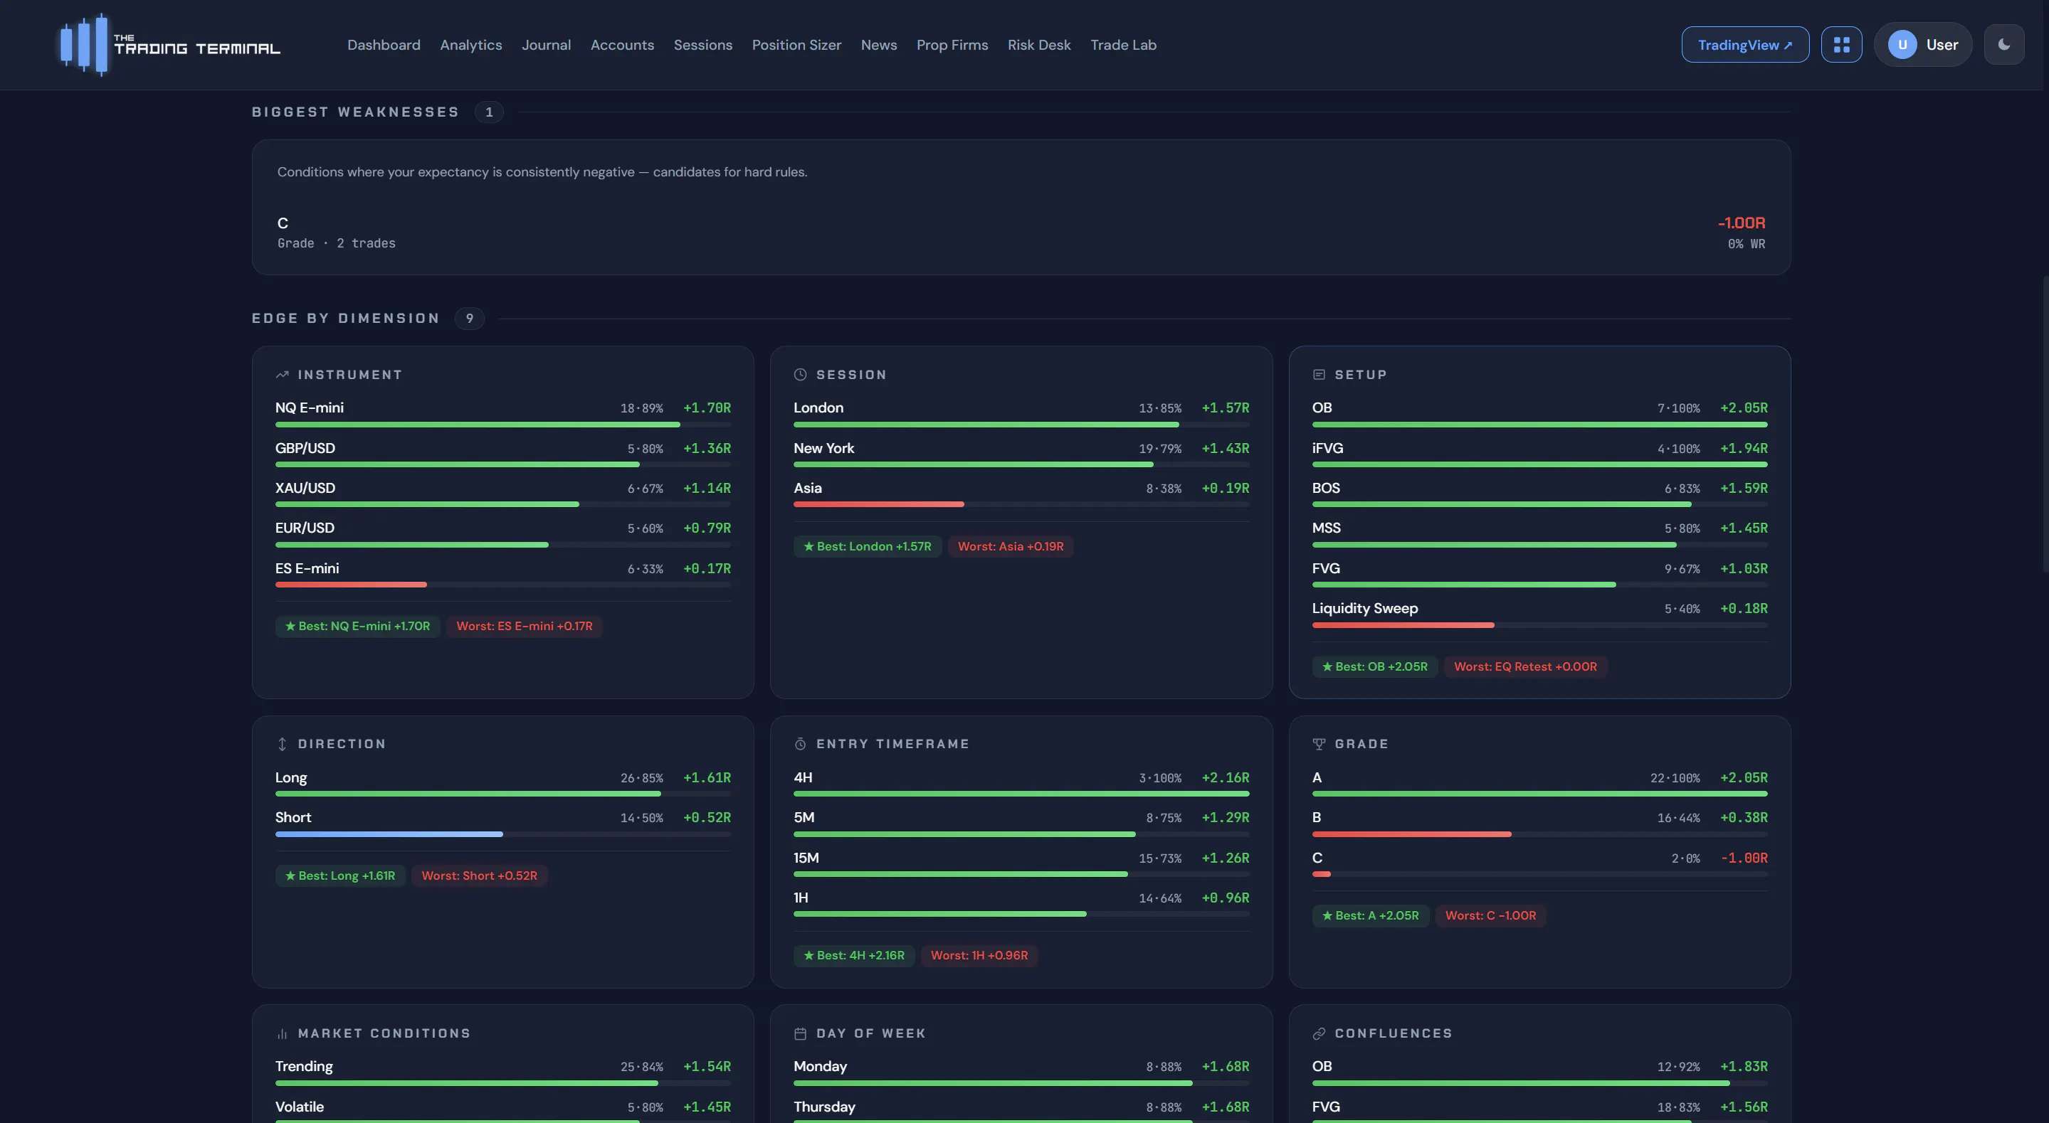Click the Setup list icon

coord(1319,374)
